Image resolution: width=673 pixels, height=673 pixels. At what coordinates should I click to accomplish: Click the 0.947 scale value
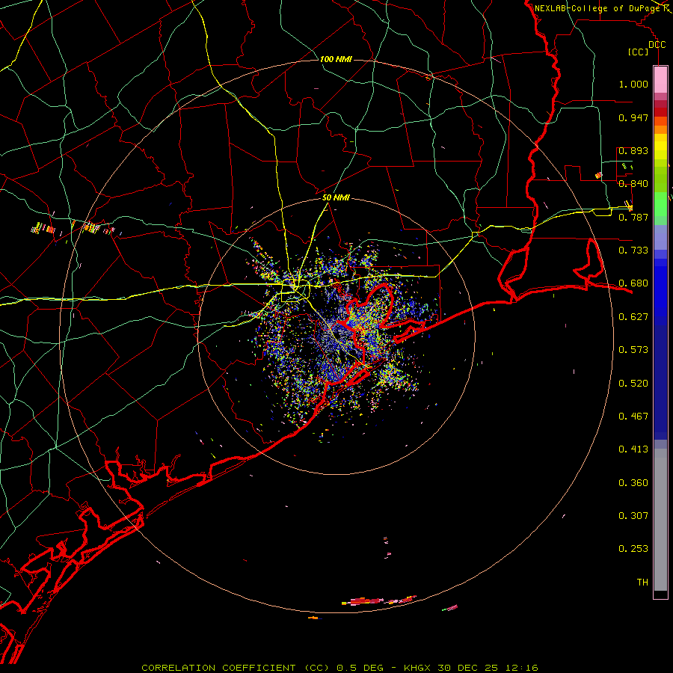[x=633, y=117]
